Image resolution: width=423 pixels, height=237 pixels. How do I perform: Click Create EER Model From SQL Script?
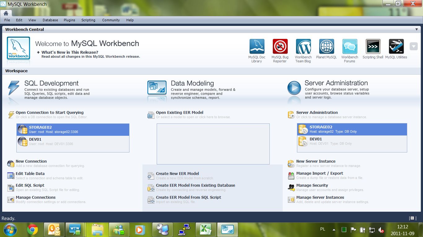click(189, 197)
